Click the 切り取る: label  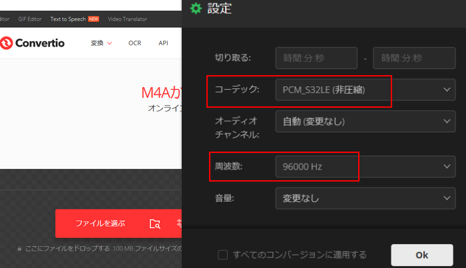click(233, 58)
